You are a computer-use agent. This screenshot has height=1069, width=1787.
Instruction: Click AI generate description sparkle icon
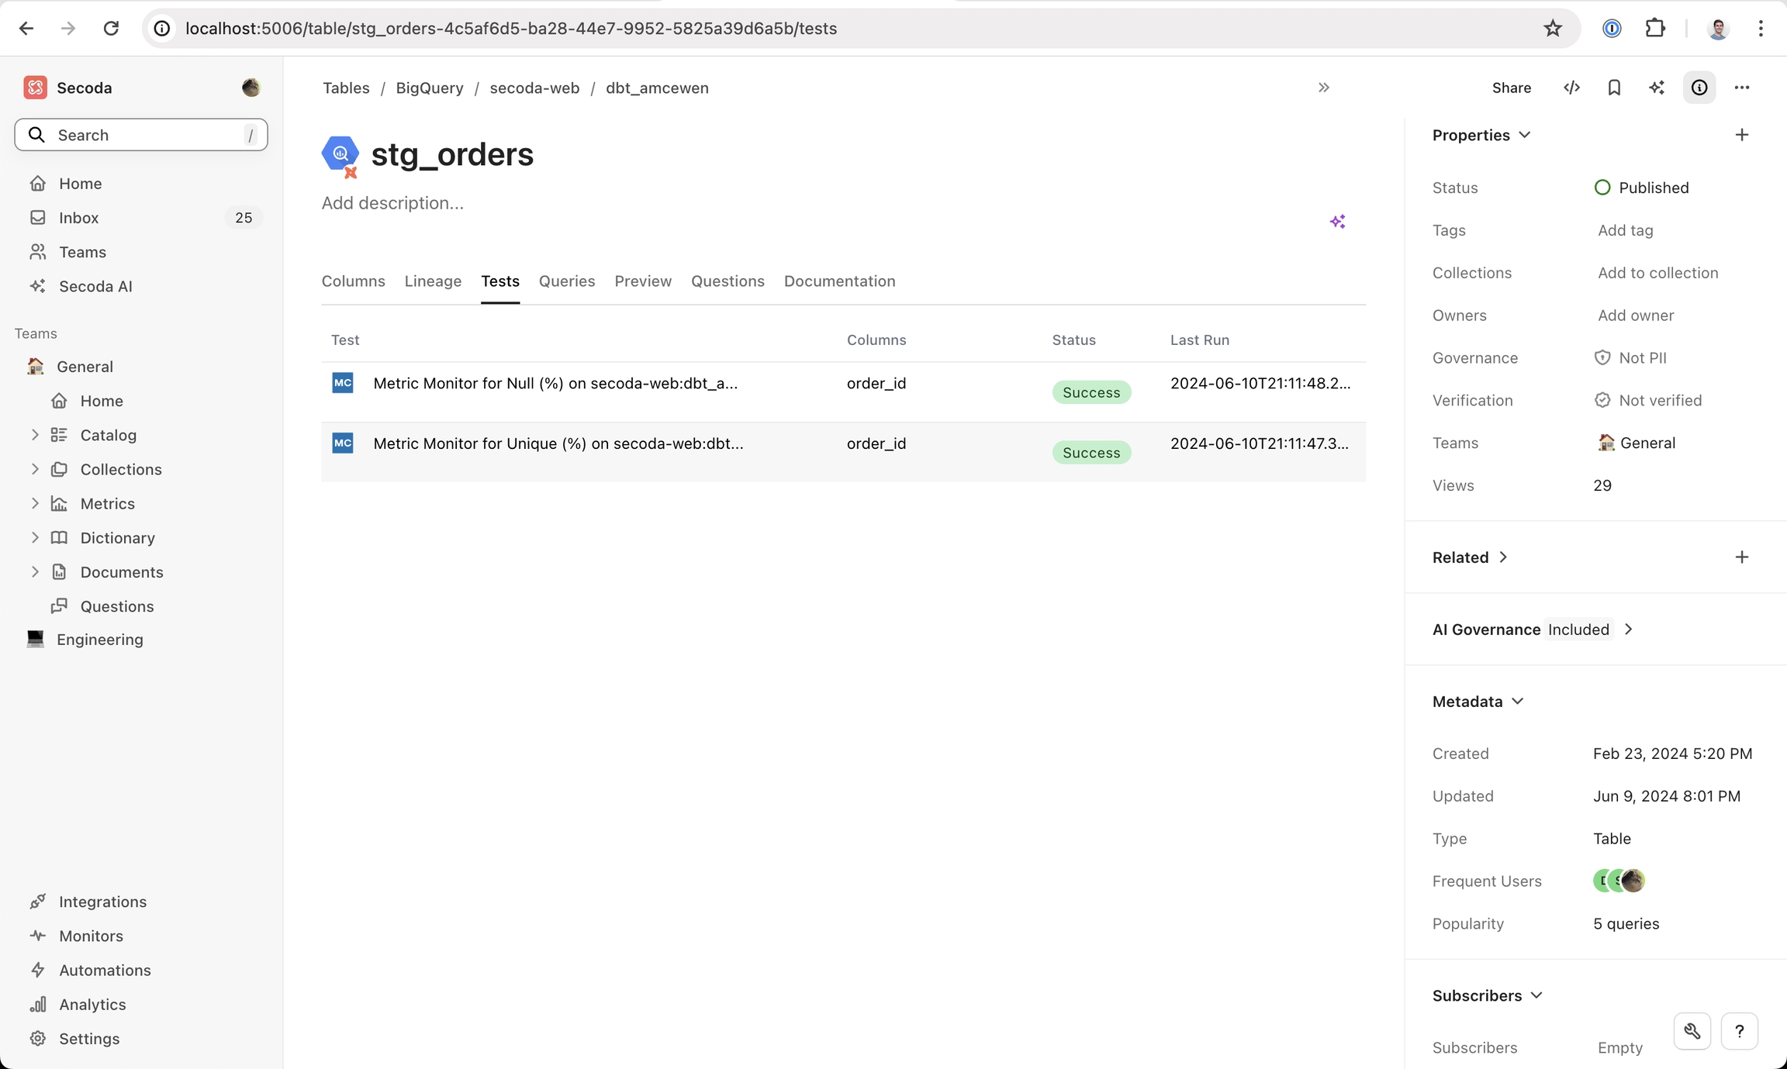click(1337, 222)
